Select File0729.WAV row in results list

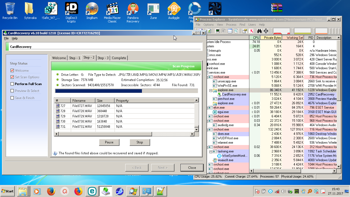82,116
